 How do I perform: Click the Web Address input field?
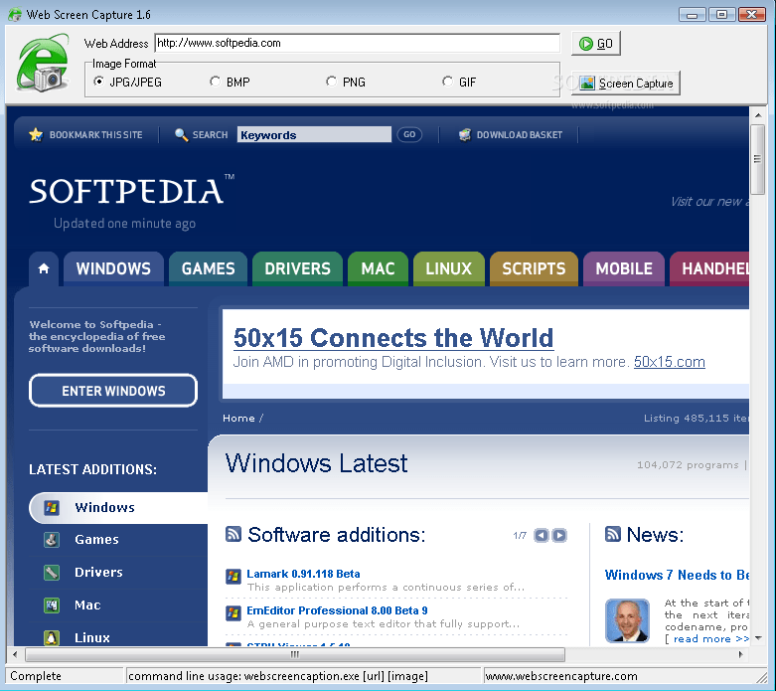point(358,43)
